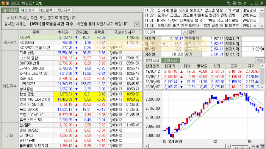Image resolution: width=266 pixels, height=149 pixels.
Task: Click the numbered '1' screen icon in the title bar
Action: (x=3, y=3)
